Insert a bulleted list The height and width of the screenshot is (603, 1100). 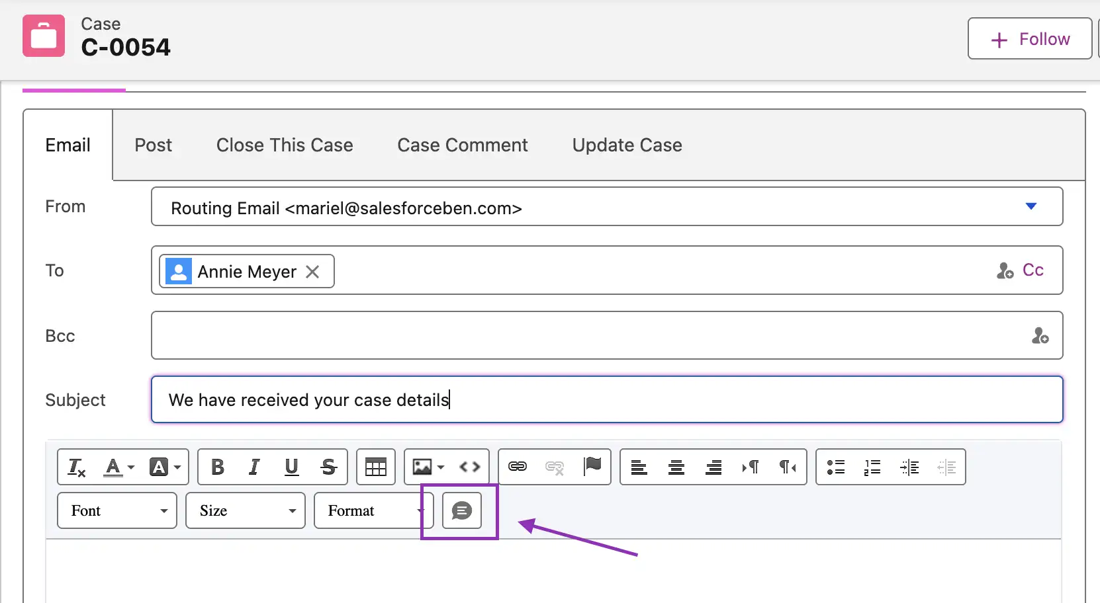coord(836,467)
